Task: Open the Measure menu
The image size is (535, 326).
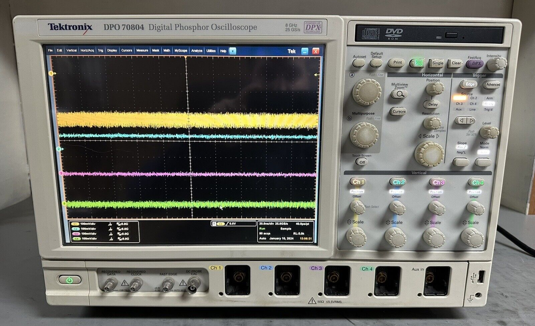Action: pos(142,51)
